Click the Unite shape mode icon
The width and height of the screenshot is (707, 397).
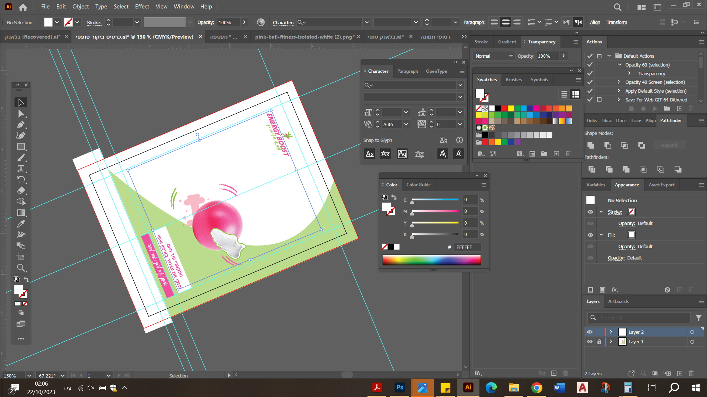(591, 145)
